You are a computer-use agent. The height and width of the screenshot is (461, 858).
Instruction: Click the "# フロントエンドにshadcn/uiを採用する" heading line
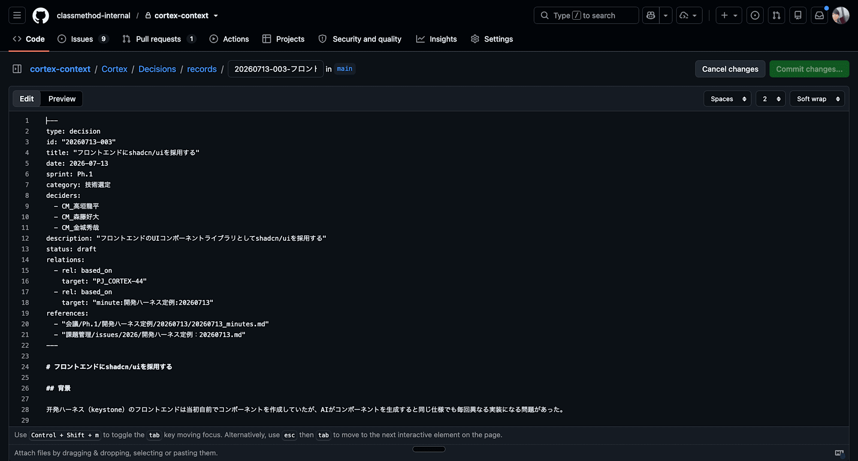[109, 367]
